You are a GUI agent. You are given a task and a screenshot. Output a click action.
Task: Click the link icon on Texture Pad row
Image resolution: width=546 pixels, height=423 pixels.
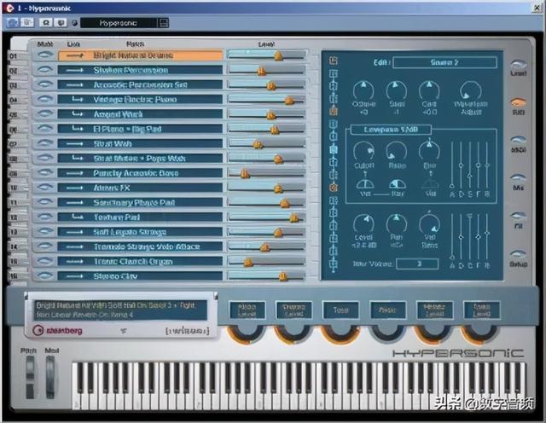point(78,217)
